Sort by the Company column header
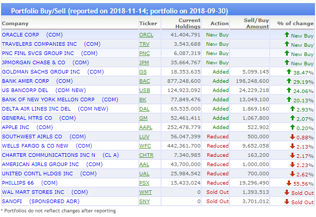This screenshot has height=217, width=316. click(15, 24)
